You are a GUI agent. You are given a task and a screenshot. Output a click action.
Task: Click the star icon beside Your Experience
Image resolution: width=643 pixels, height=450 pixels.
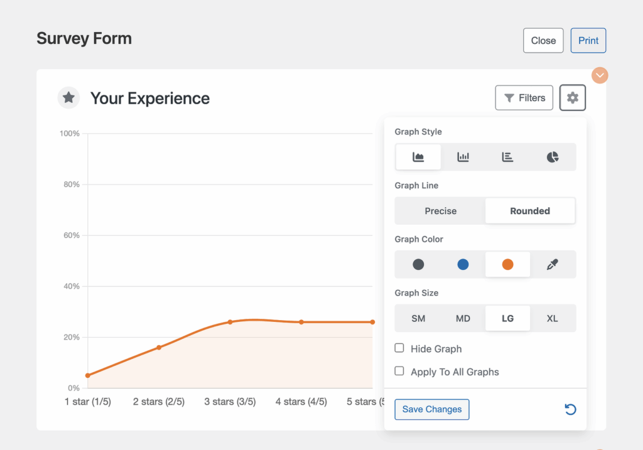(x=68, y=98)
